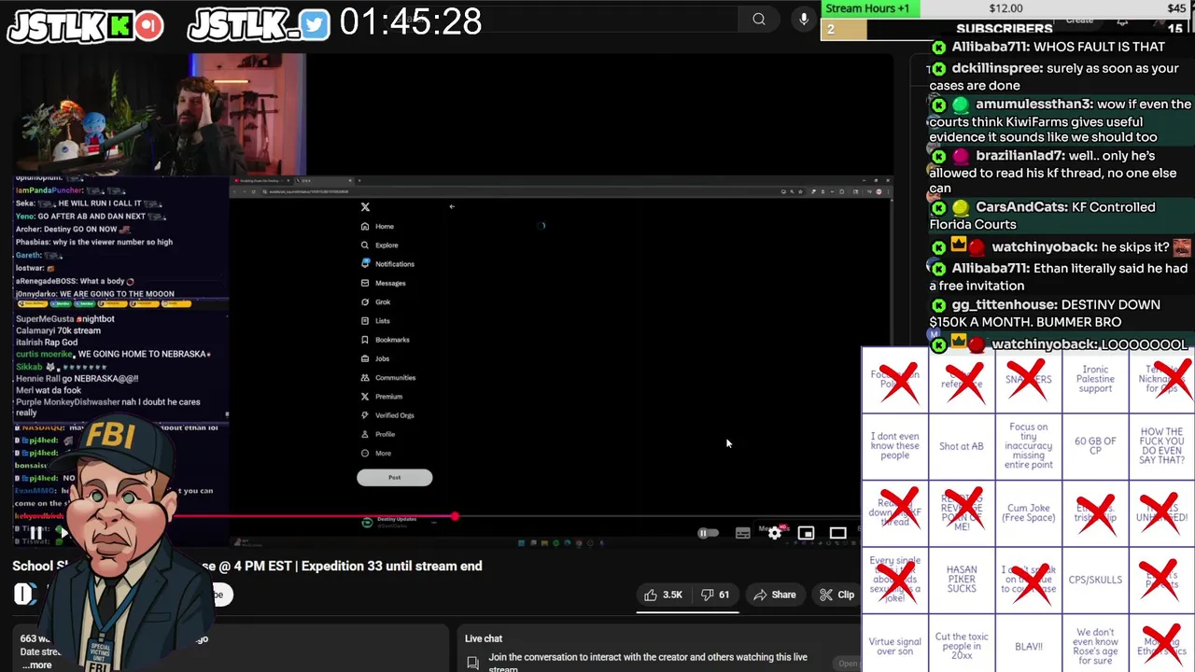The height and width of the screenshot is (672, 1195).
Task: Click the video title with Expedition 33
Action: click(x=247, y=566)
